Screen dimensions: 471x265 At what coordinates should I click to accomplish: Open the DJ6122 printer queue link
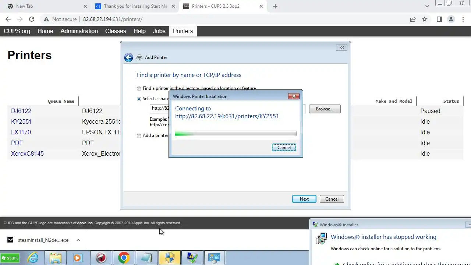tap(21, 111)
